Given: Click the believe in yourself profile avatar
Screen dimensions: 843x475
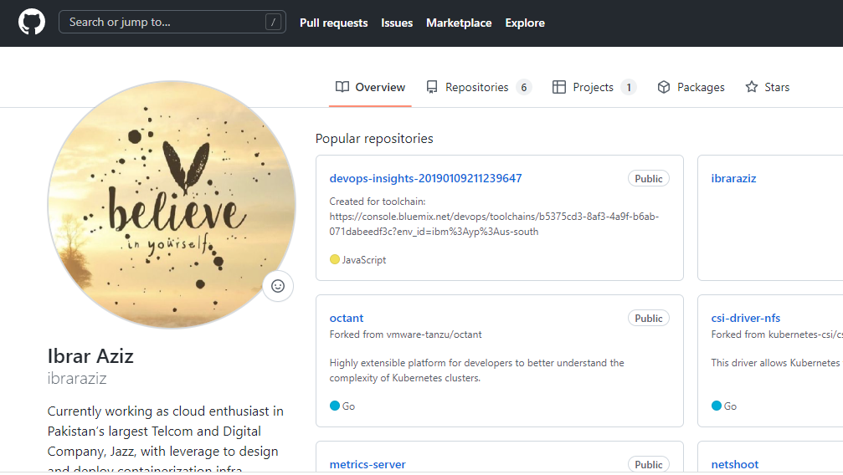Looking at the screenshot, I should pos(172,204).
